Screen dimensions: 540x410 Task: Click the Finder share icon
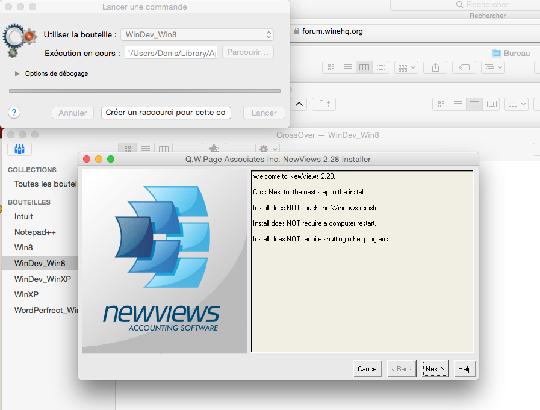[x=435, y=67]
